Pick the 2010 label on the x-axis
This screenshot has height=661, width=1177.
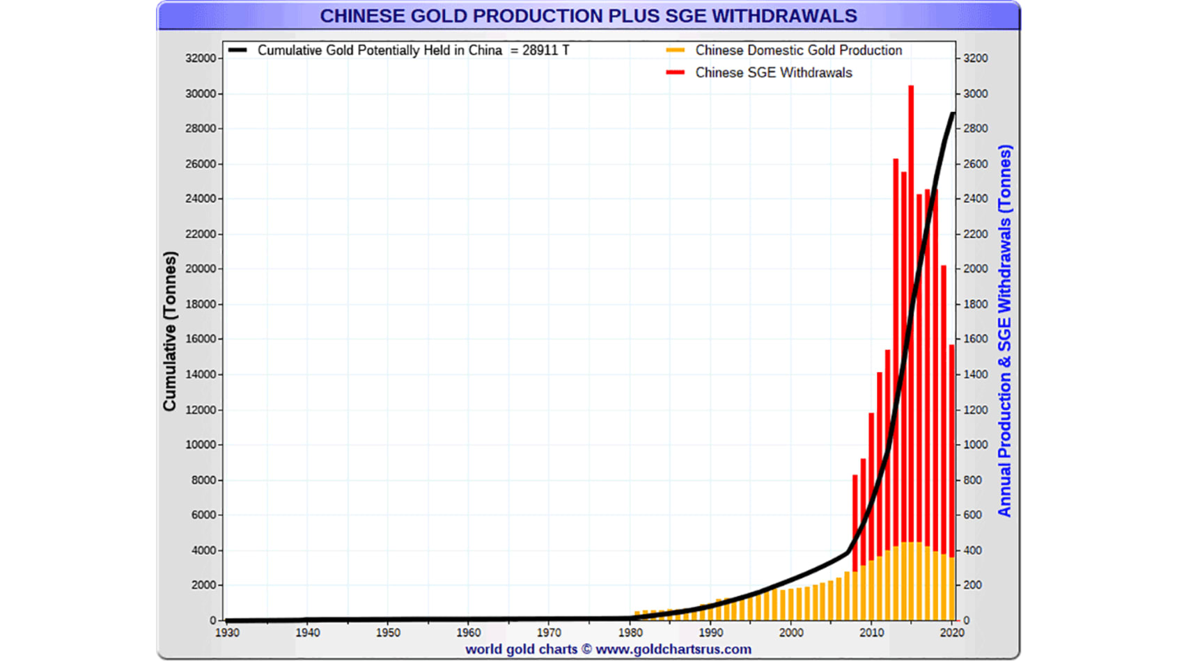pyautogui.click(x=871, y=632)
